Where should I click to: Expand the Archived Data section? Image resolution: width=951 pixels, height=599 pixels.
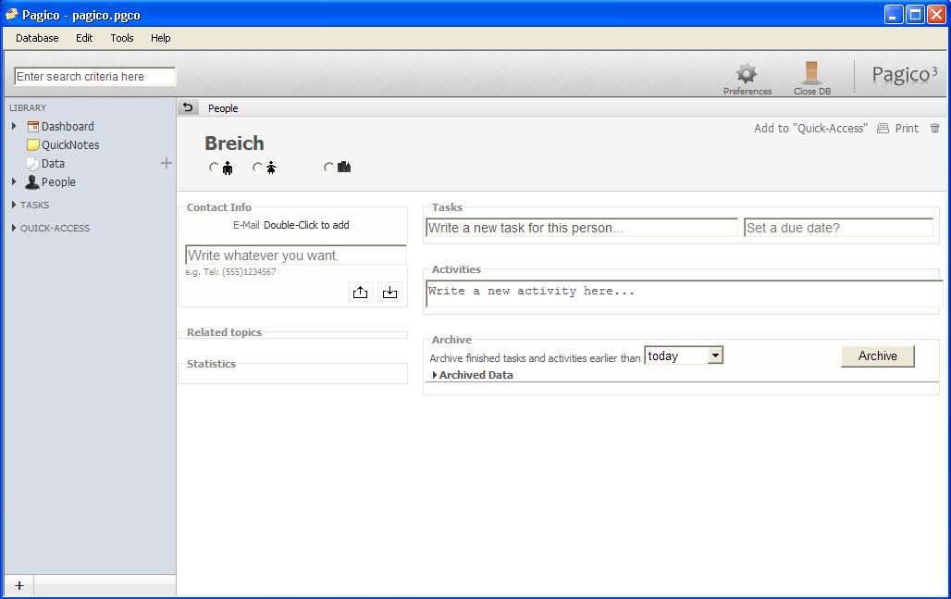point(434,375)
